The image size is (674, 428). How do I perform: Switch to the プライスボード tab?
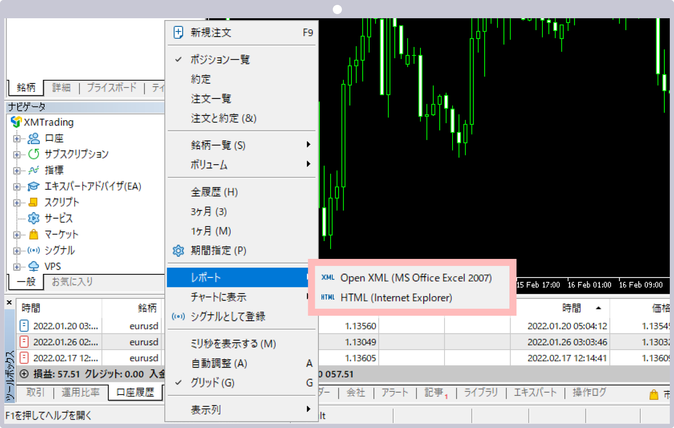click(112, 87)
